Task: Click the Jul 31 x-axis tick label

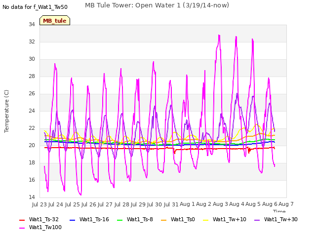Action: pyautogui.click(x=171, y=204)
